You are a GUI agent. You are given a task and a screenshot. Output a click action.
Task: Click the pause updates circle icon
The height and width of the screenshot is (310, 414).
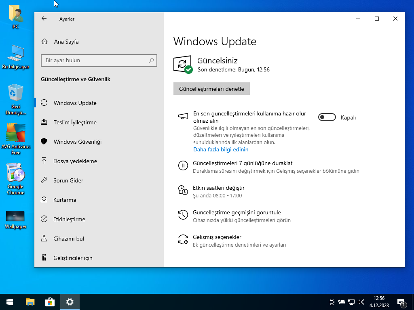pos(183,165)
